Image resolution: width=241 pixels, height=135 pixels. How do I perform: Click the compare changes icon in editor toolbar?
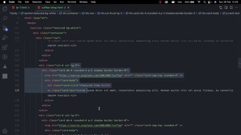tap(221, 7)
